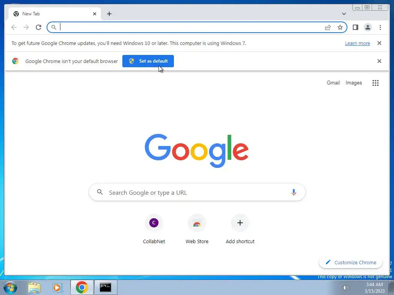Viewport: 394px width, 295px height.
Task: Open Windows Explorer from the taskbar
Action: pyautogui.click(x=34, y=287)
